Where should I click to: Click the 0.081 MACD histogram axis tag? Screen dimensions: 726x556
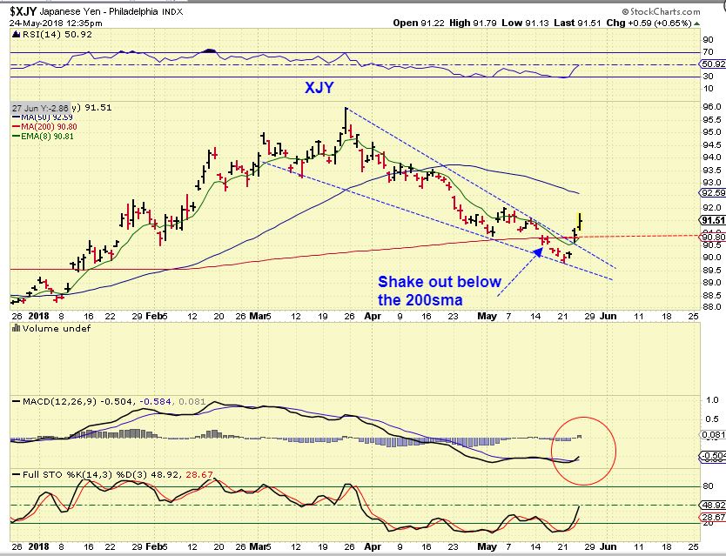[713, 434]
